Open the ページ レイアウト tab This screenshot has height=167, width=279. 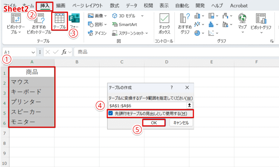87,6
